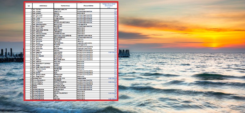Click the Jez. Rospuda Filipowska cell
Image resolution: width=245 pixels, height=113 pixels.
tap(43, 63)
